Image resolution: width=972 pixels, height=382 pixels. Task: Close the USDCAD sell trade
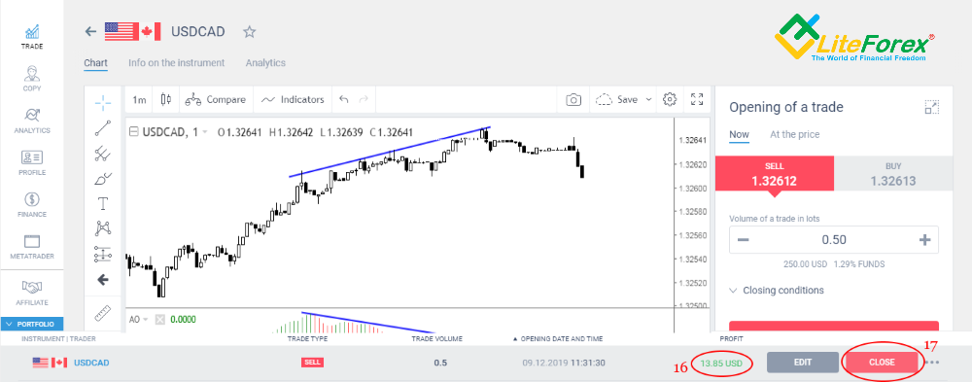click(881, 363)
